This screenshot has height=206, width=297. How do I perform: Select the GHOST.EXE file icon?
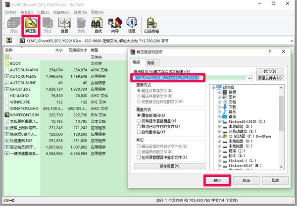pos(7,89)
